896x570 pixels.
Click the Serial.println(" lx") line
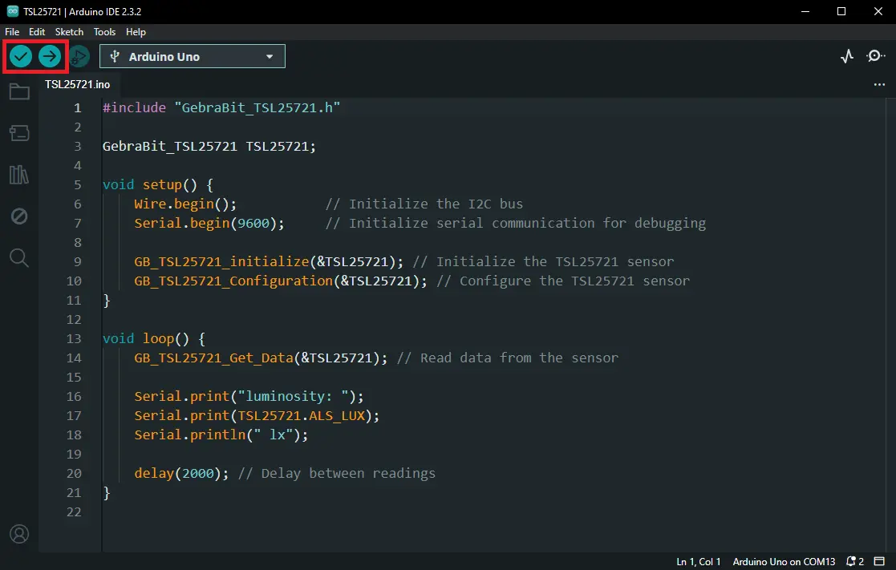(x=221, y=435)
